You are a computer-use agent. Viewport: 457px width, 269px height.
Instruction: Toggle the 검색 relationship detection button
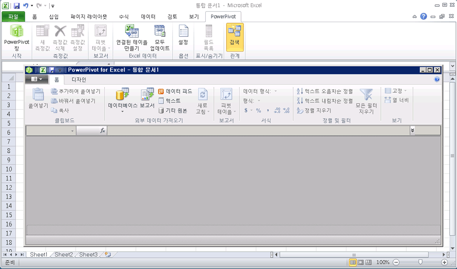pyautogui.click(x=235, y=37)
